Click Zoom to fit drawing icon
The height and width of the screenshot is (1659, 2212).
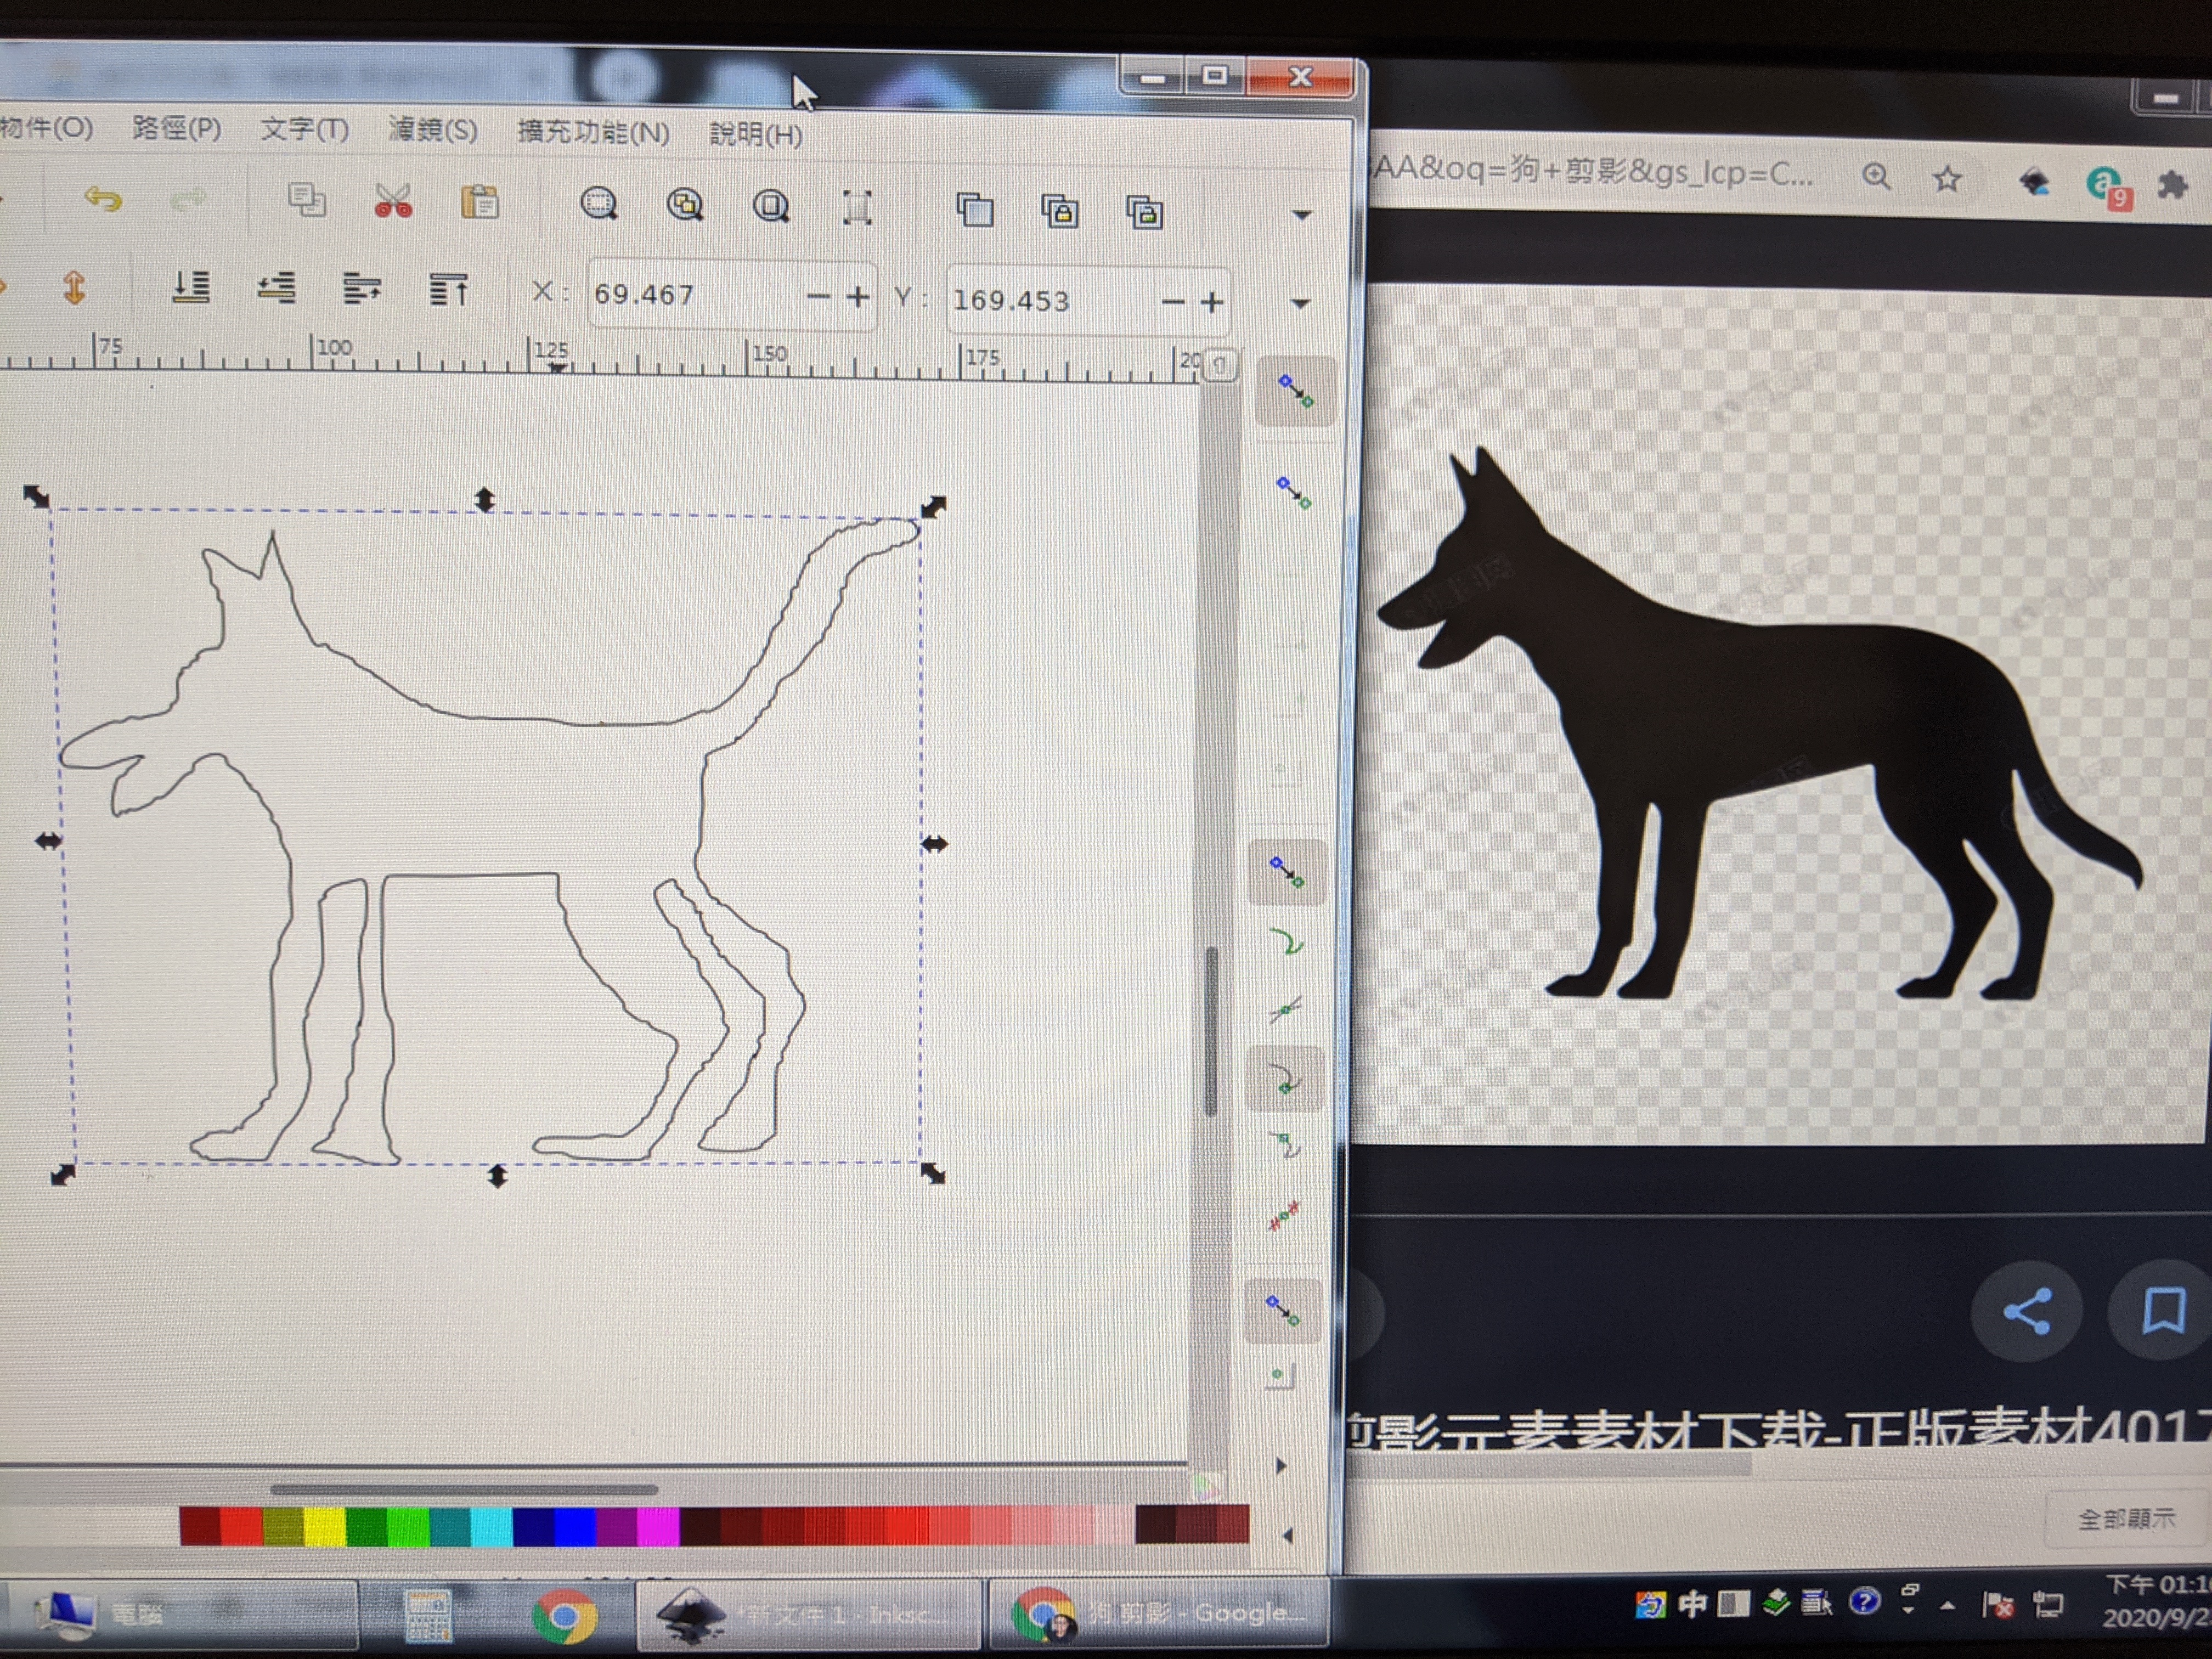pos(685,206)
